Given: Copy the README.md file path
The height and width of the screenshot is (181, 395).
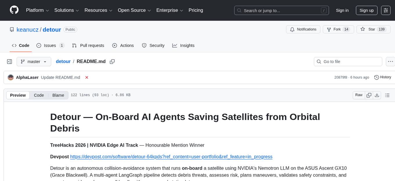Looking at the screenshot, I should [x=112, y=62].
